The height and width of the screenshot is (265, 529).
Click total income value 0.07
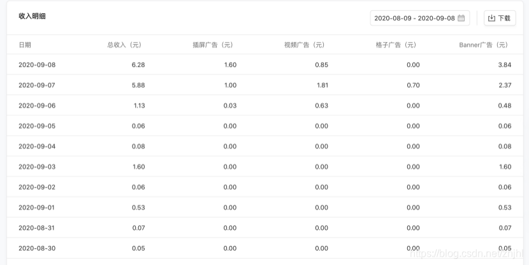(139, 228)
